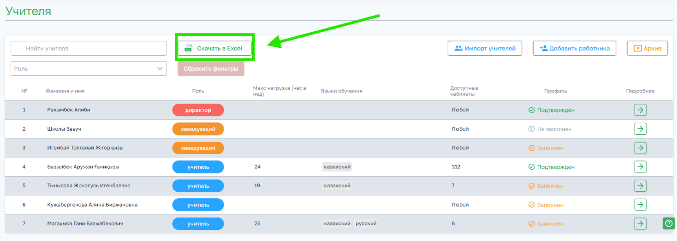Open the Архив section
This screenshot has width=677, height=241.
pos(647,48)
